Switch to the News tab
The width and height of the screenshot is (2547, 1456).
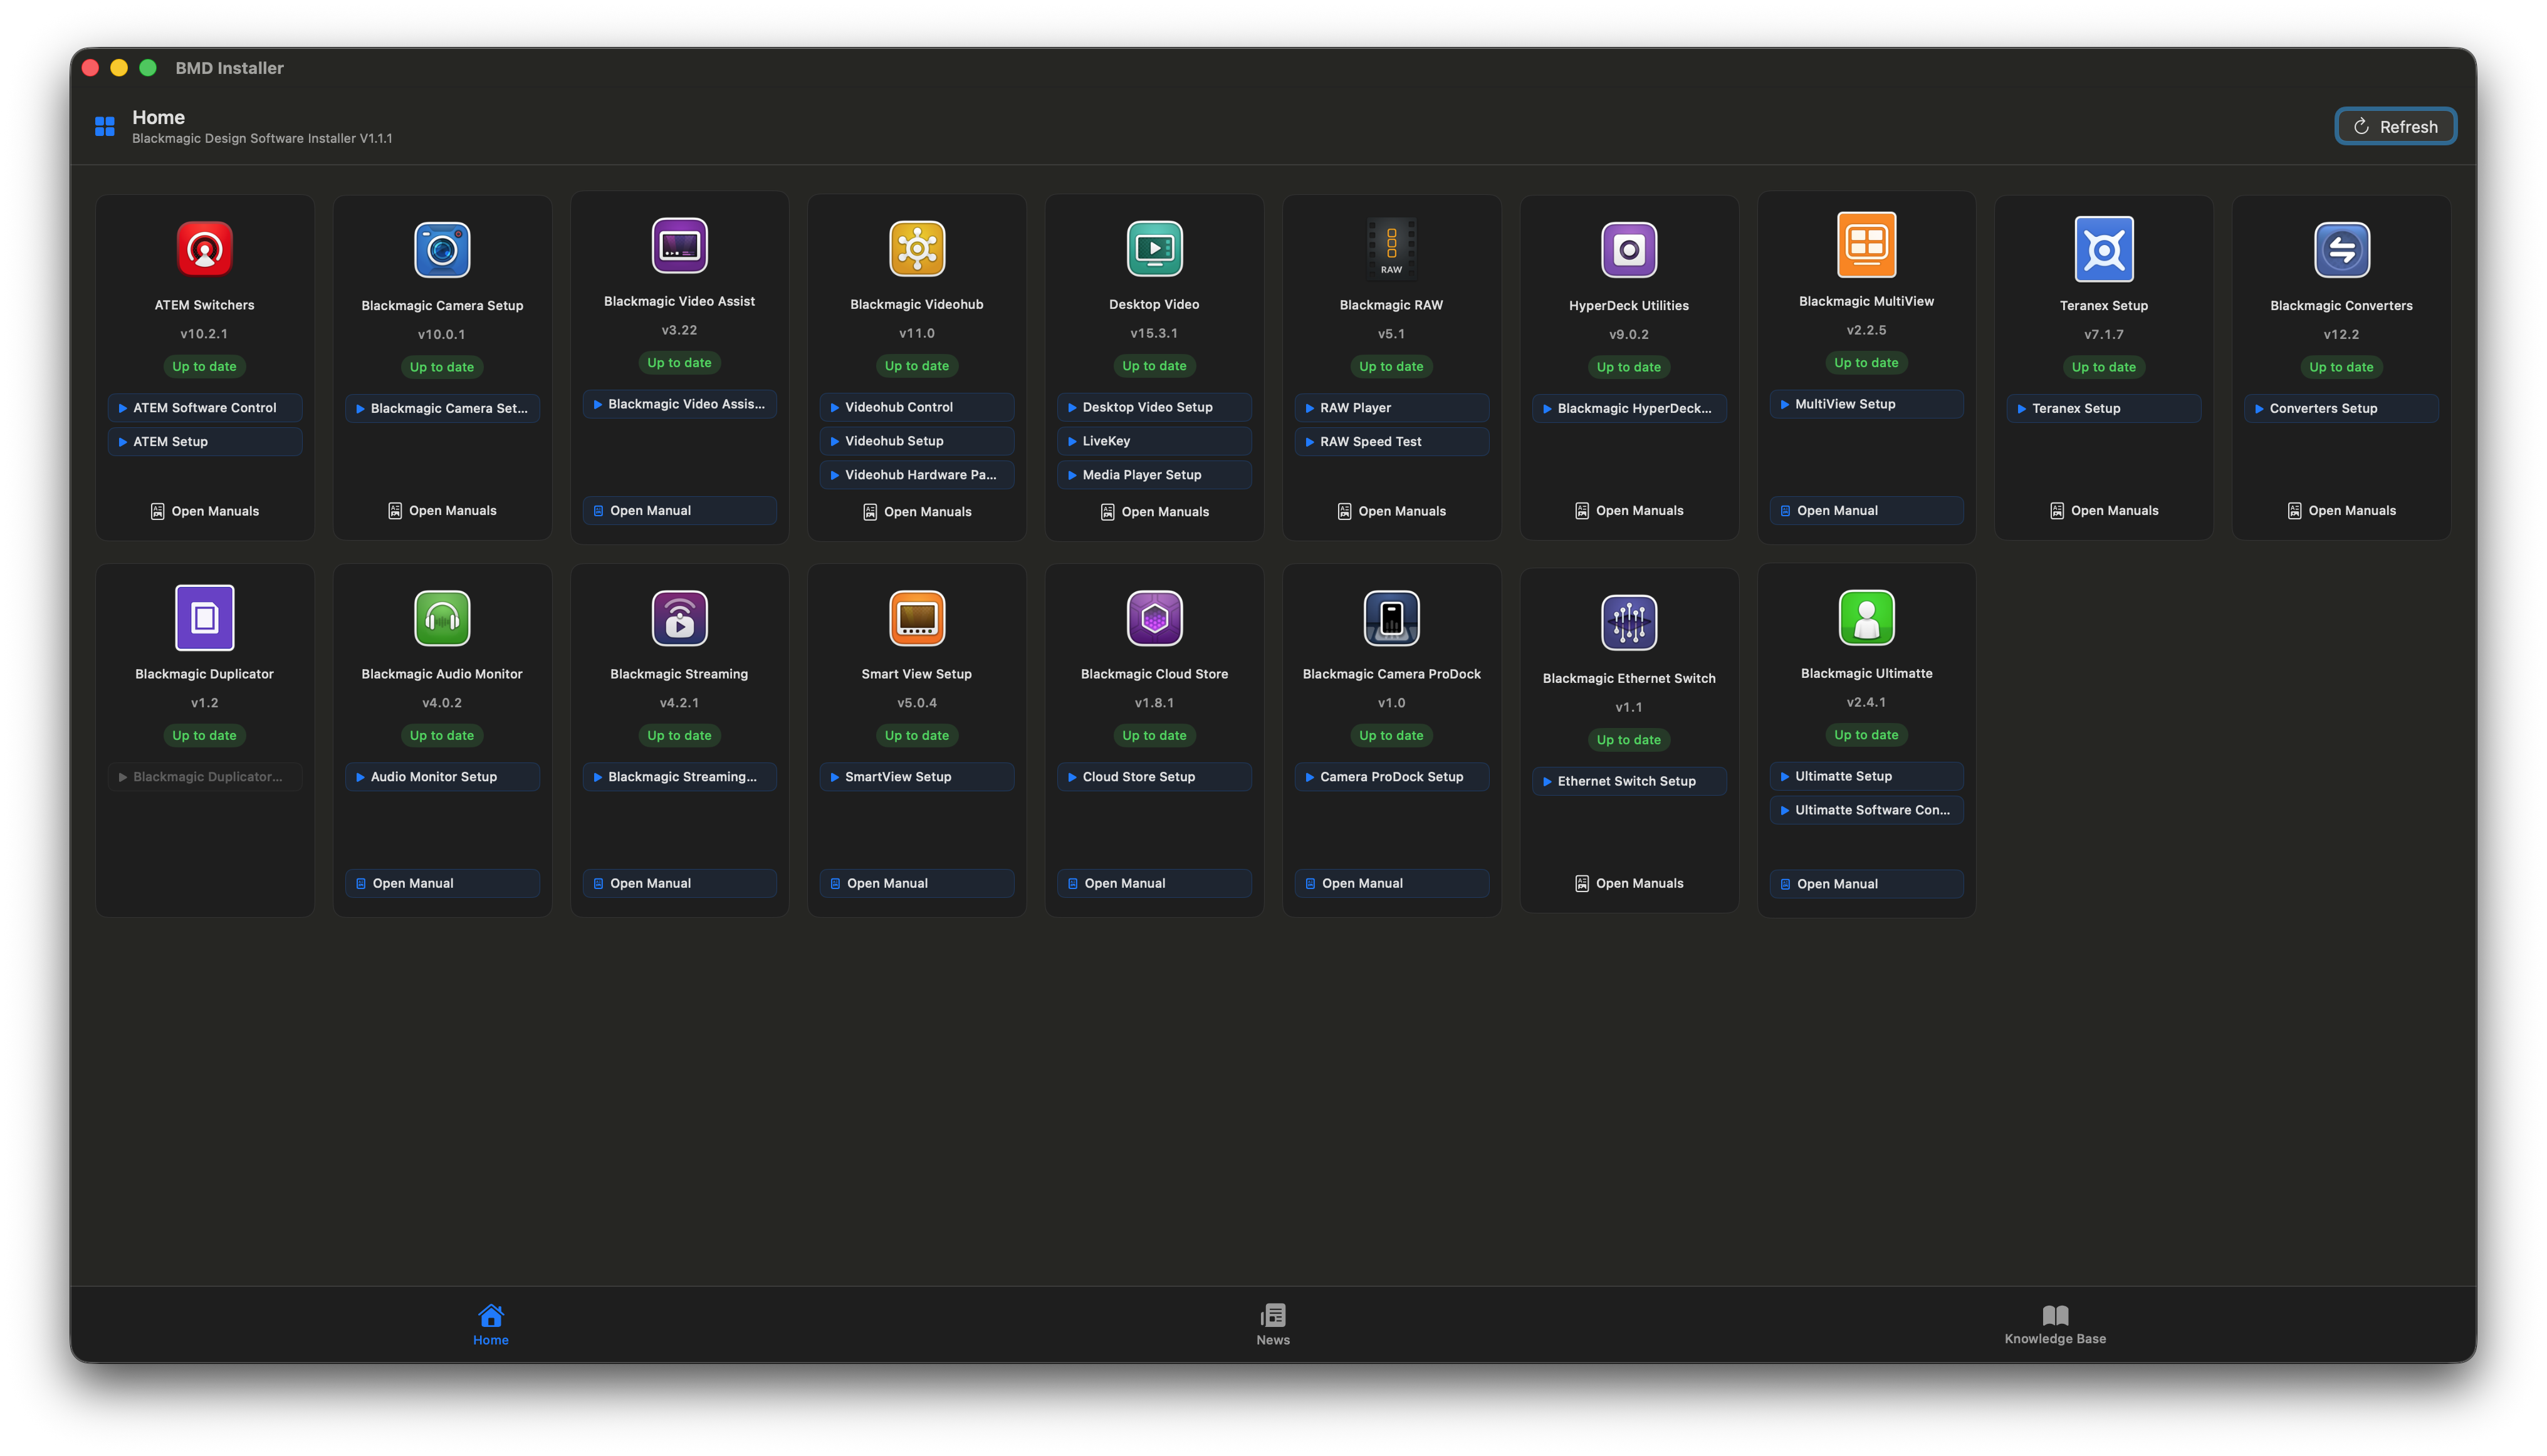coord(1272,1323)
